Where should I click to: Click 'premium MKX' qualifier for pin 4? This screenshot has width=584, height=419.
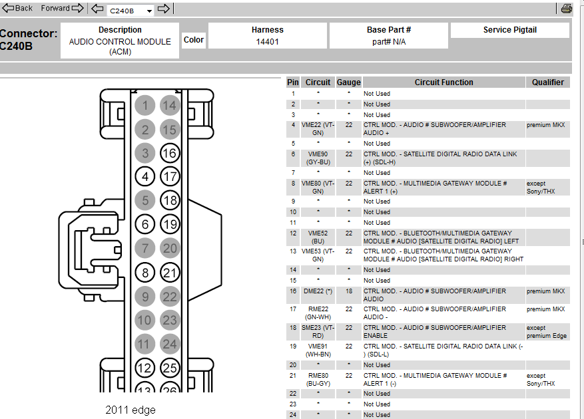click(545, 125)
